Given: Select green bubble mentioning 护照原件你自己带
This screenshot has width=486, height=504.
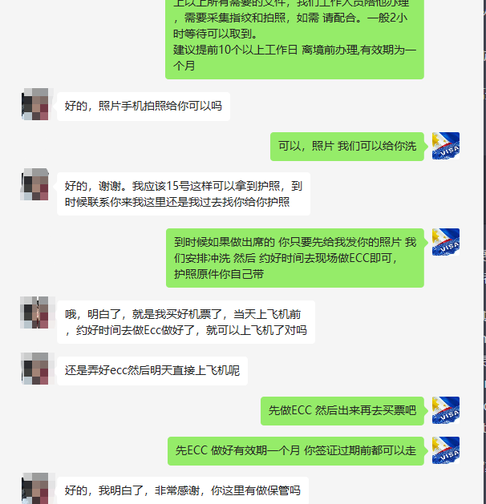Looking at the screenshot, I should pyautogui.click(x=295, y=258).
